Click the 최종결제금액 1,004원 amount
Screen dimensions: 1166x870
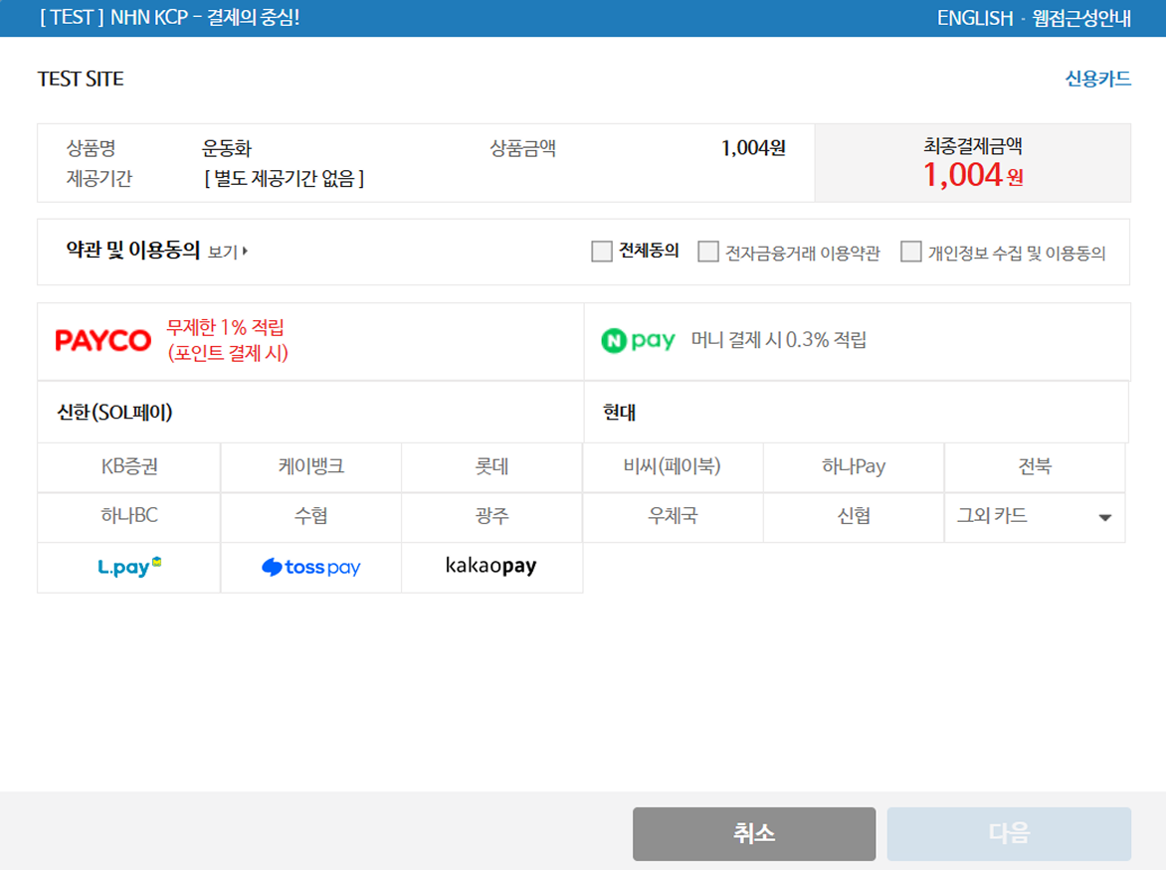coord(973,175)
